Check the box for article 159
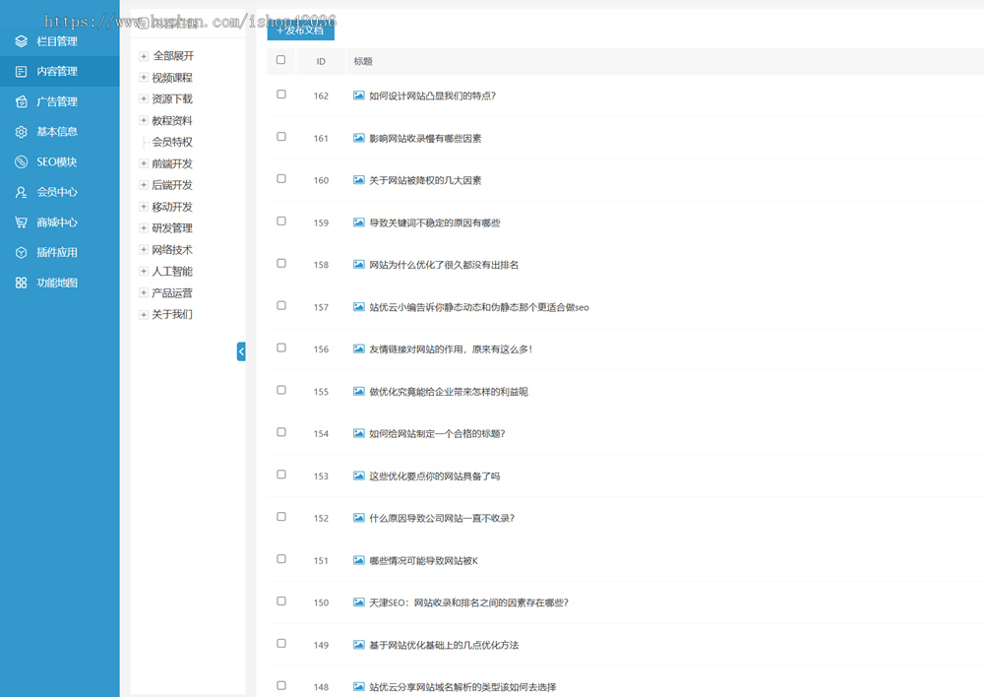Screen dimensions: 984x697 point(281,222)
